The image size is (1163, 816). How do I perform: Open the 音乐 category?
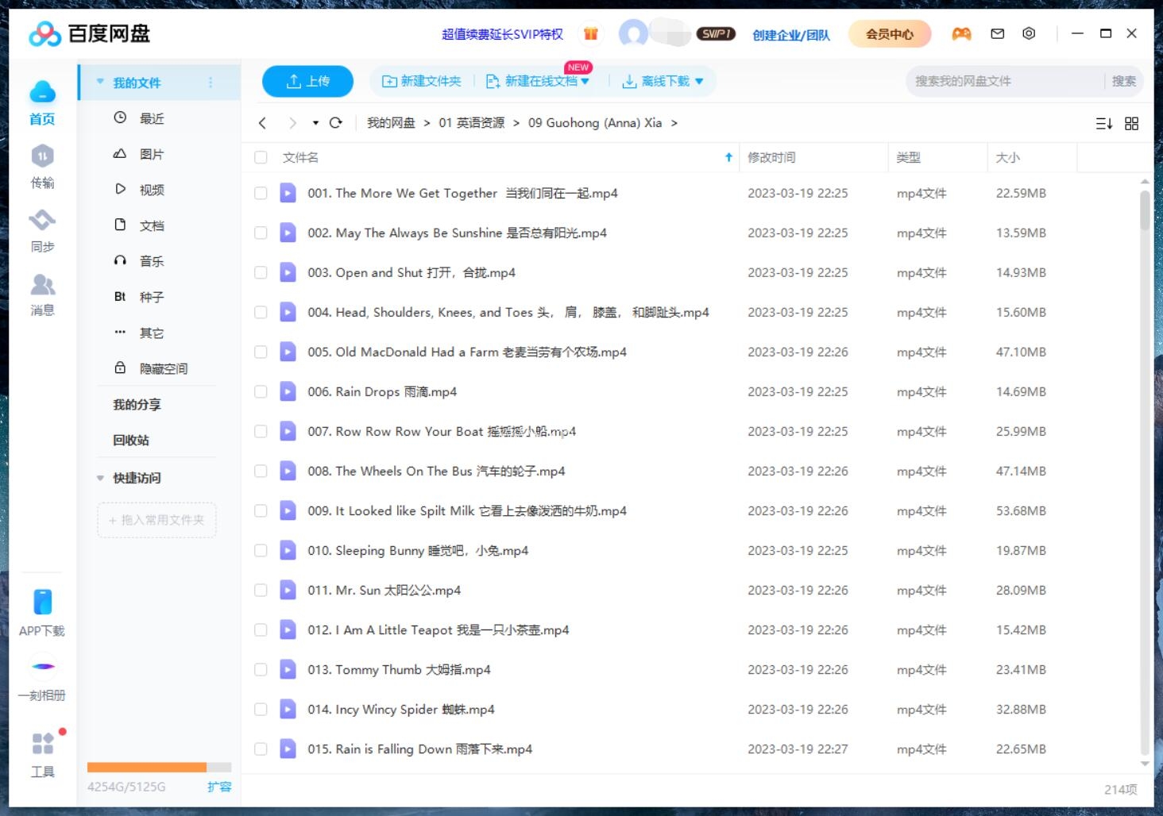point(151,260)
